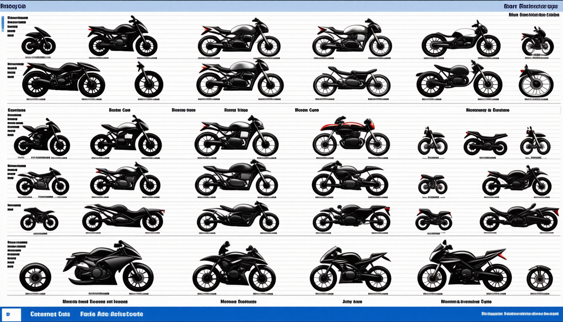Choose the long low-slung second bike in the fifth row

[123, 217]
